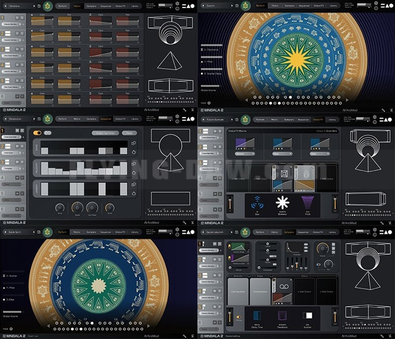The width and height of the screenshot is (395, 339).
Task: Toggle the sequencer on/off orange switch
Action: (37, 133)
